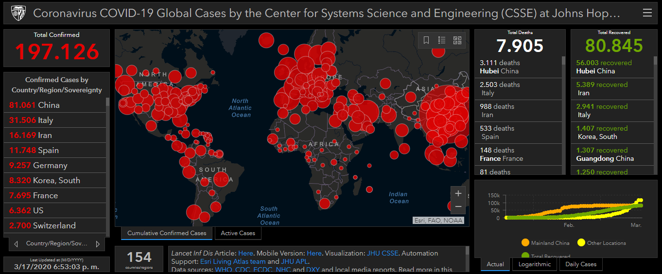Click the Last Updated 3/17/2020 timestamp
662x274 pixels.
click(x=56, y=267)
